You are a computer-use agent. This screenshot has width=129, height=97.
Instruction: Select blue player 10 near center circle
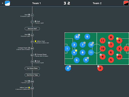click(91, 45)
